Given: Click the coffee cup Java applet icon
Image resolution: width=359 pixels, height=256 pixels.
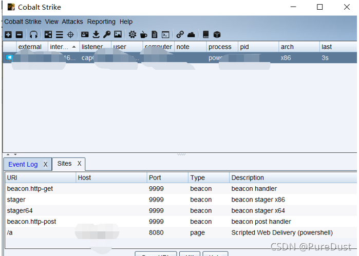Looking at the screenshot, I should point(144,34).
